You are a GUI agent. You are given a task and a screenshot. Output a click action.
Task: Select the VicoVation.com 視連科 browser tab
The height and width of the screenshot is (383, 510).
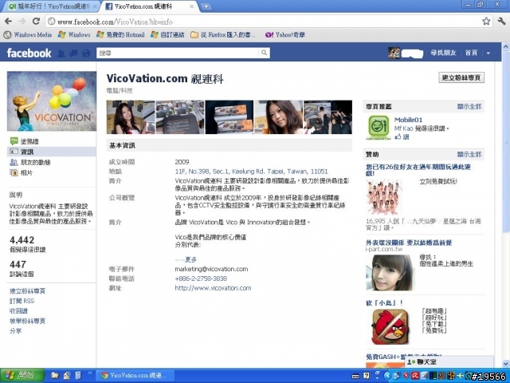tap(149, 6)
